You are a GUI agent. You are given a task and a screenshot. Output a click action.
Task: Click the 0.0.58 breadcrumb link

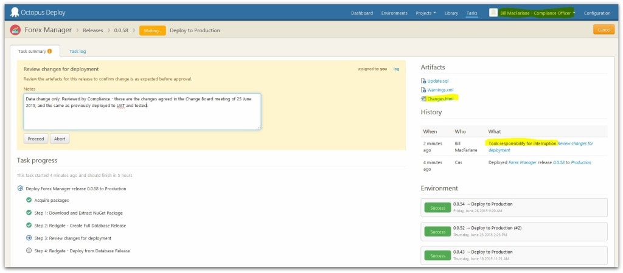click(121, 30)
